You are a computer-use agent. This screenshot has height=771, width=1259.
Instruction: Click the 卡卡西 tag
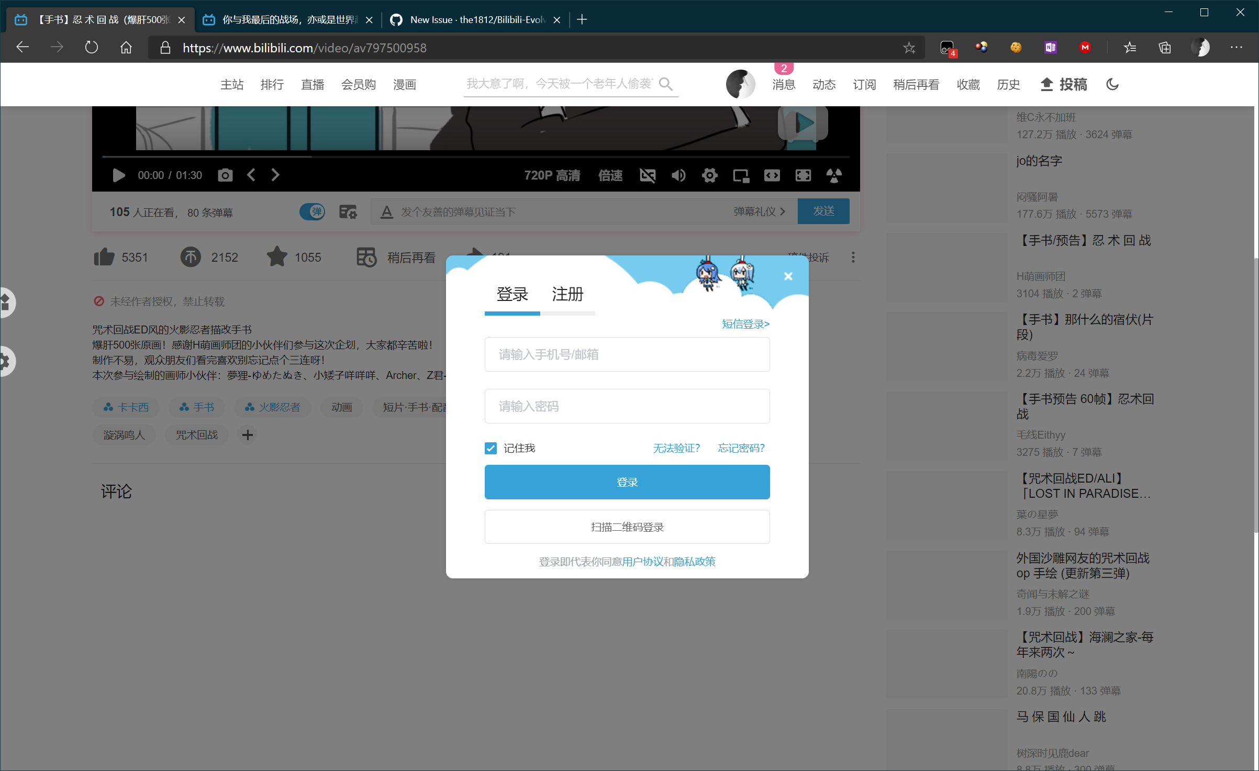tap(126, 407)
